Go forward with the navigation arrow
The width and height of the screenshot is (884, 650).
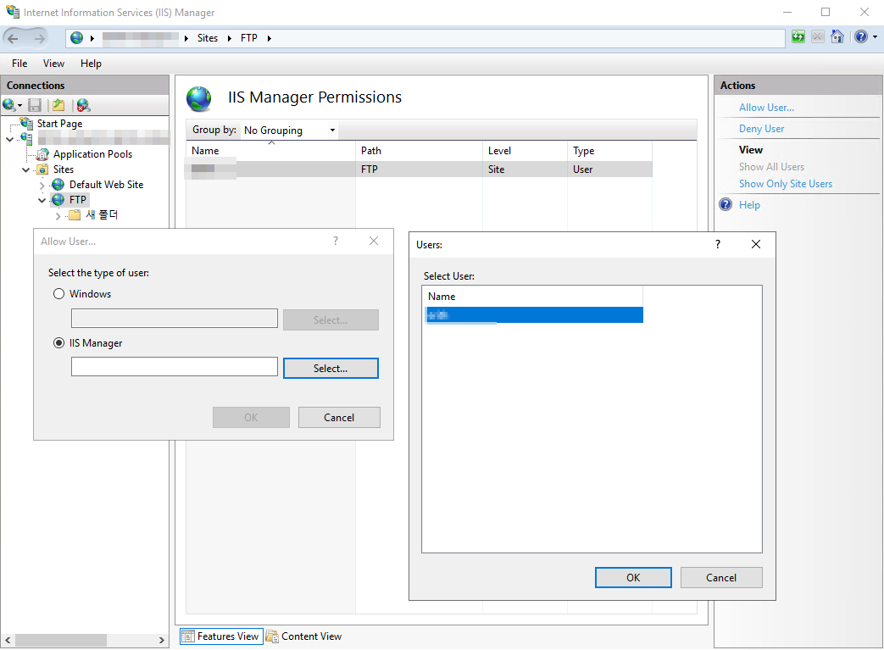coord(39,38)
